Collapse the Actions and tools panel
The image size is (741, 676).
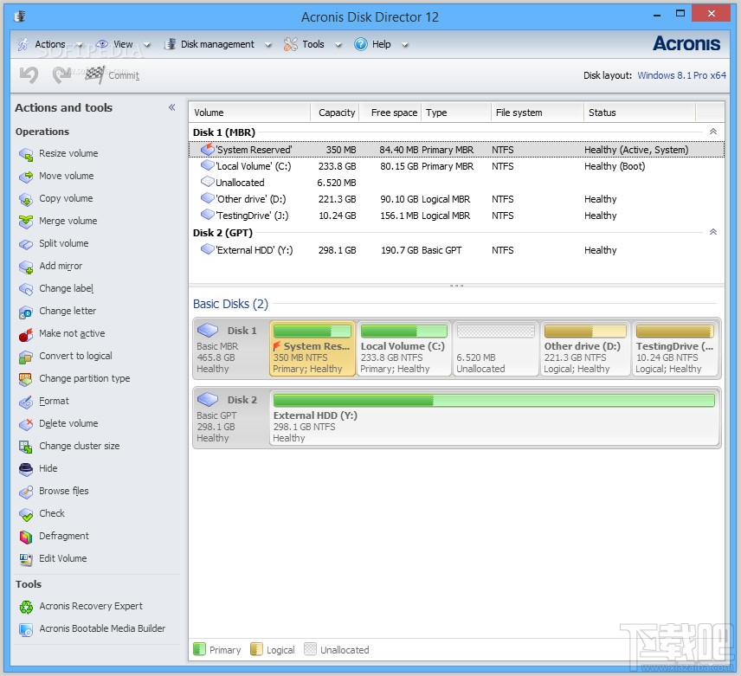coord(171,107)
